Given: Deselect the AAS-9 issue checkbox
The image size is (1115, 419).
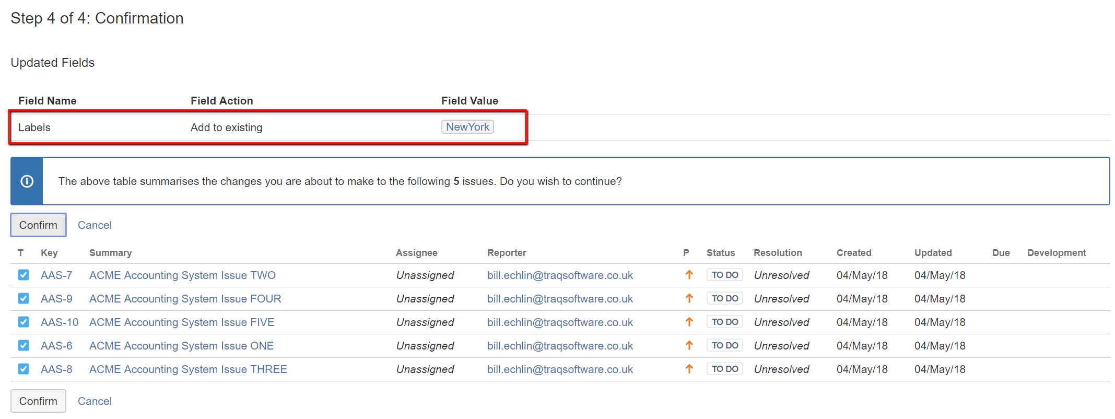Looking at the screenshot, I should coord(24,298).
